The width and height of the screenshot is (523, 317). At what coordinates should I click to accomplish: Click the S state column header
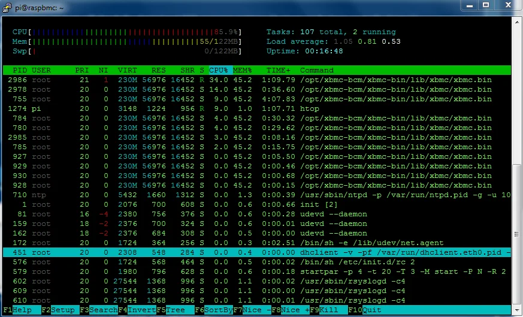click(x=202, y=70)
